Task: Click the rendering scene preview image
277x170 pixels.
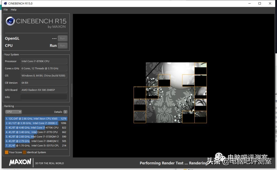Action: click(x=170, y=93)
